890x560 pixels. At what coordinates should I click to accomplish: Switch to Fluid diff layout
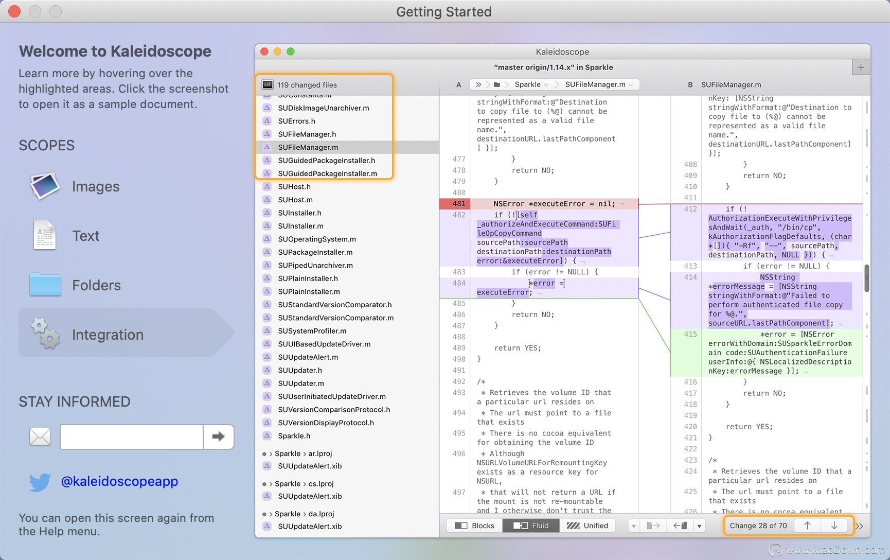[x=531, y=526]
